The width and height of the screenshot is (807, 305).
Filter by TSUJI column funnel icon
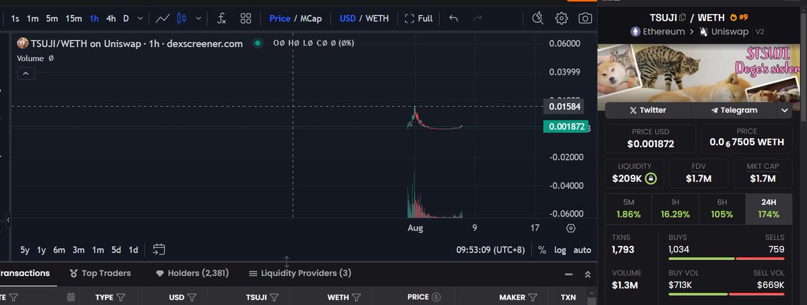pos(275,297)
